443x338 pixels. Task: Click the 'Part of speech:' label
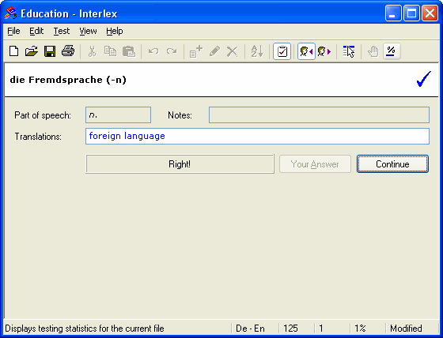tap(43, 115)
